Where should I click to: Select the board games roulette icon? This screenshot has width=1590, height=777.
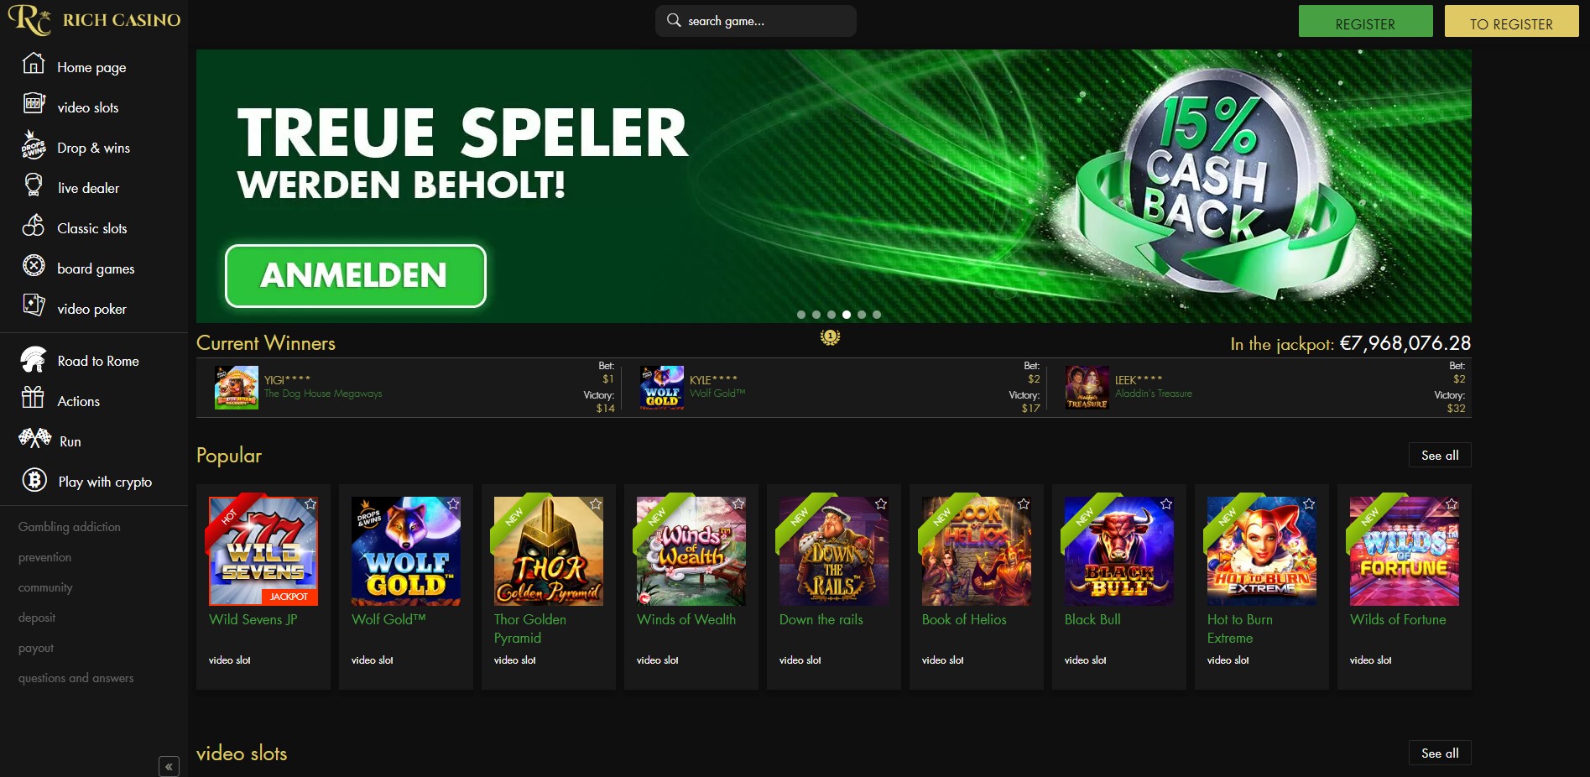[34, 266]
